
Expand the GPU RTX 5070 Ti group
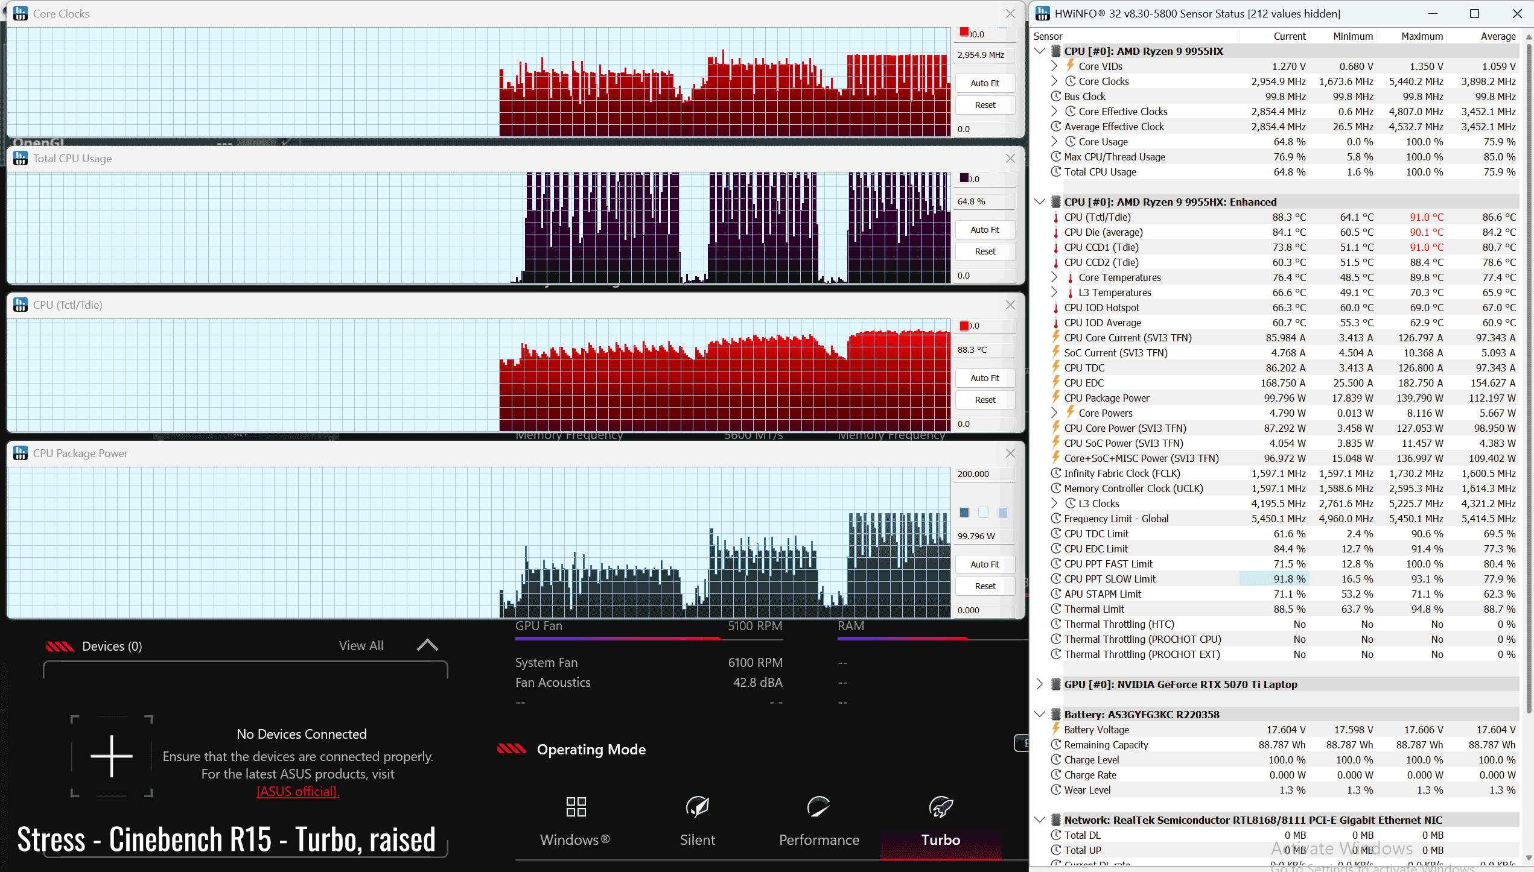tap(1040, 684)
